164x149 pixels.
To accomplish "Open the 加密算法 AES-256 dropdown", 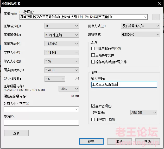I will [x=143, y=113].
